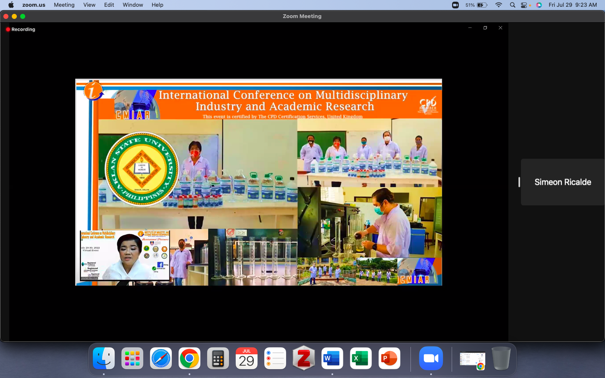Open Finder from the dock

104,358
